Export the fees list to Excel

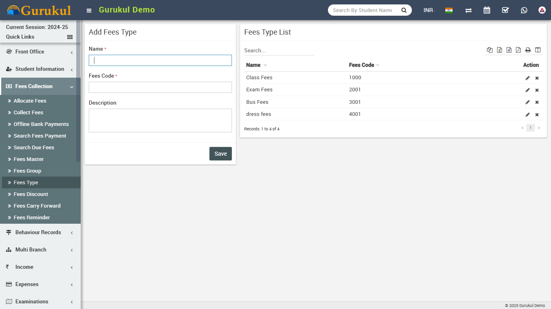pos(499,50)
